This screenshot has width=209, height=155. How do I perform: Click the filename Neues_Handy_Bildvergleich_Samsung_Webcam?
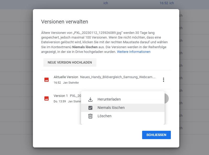point(118,77)
